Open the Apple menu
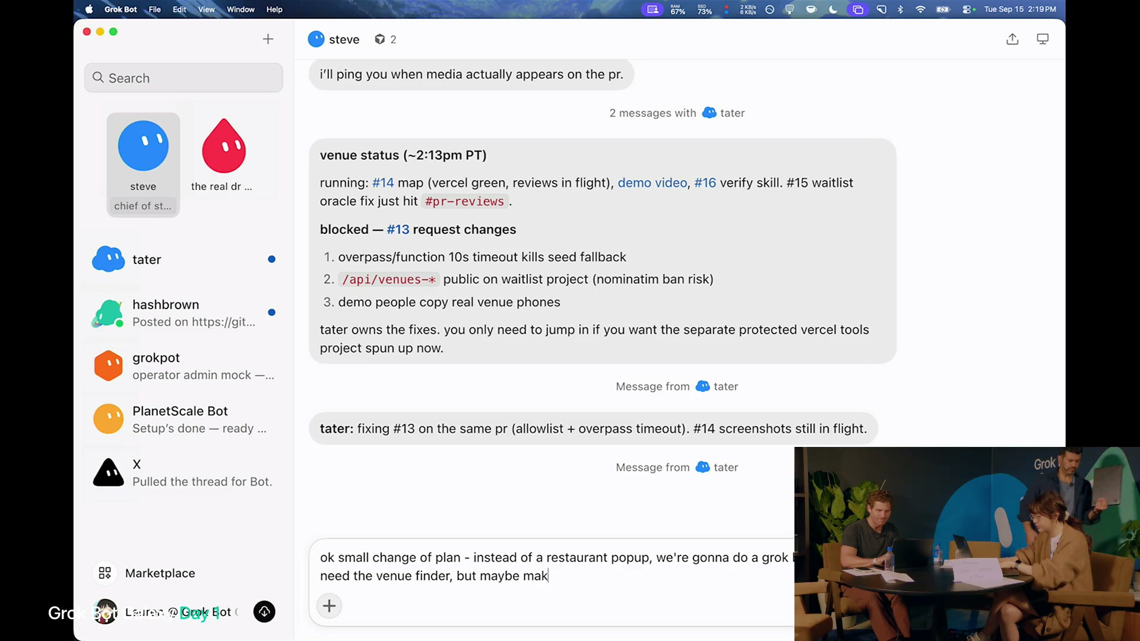This screenshot has height=641, width=1140. [89, 9]
